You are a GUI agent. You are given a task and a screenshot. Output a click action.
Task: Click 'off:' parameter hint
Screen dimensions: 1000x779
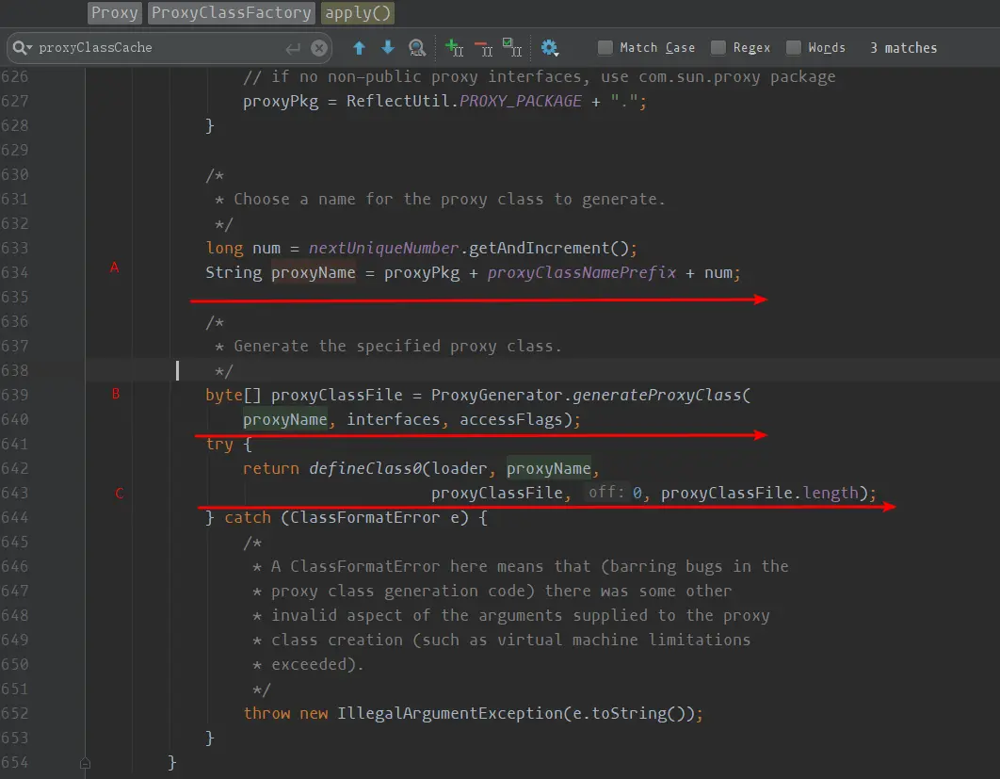[605, 493]
